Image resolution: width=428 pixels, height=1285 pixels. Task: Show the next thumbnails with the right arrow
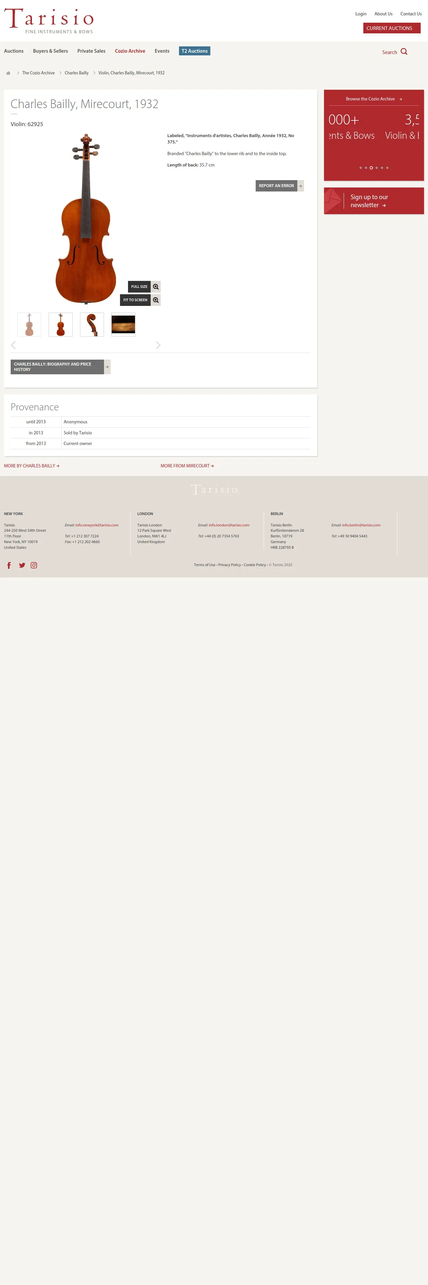click(x=158, y=345)
